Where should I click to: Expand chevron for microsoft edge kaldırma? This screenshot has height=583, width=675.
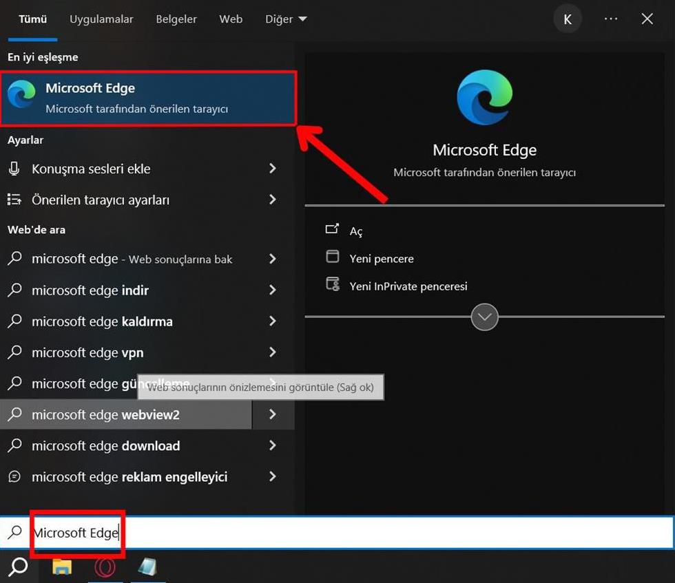coord(273,321)
